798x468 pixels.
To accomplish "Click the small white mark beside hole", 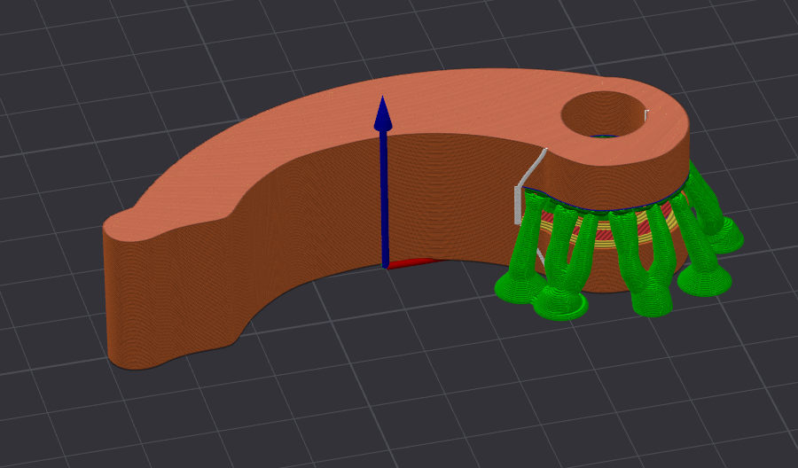I will click(646, 115).
